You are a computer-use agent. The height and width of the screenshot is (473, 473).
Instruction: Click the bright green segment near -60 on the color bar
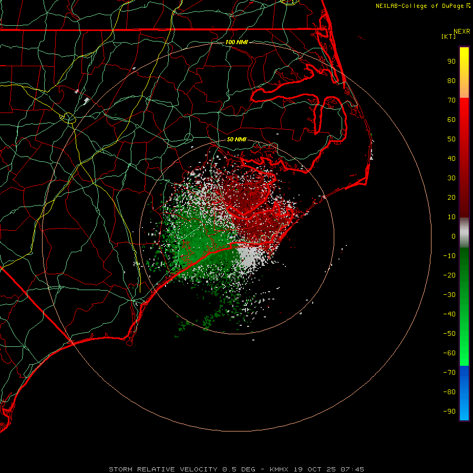point(464,353)
